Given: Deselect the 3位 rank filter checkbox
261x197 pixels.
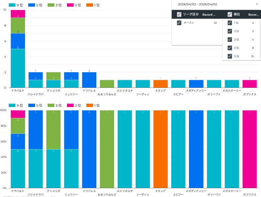Looking at the screenshot, I should point(230,39).
